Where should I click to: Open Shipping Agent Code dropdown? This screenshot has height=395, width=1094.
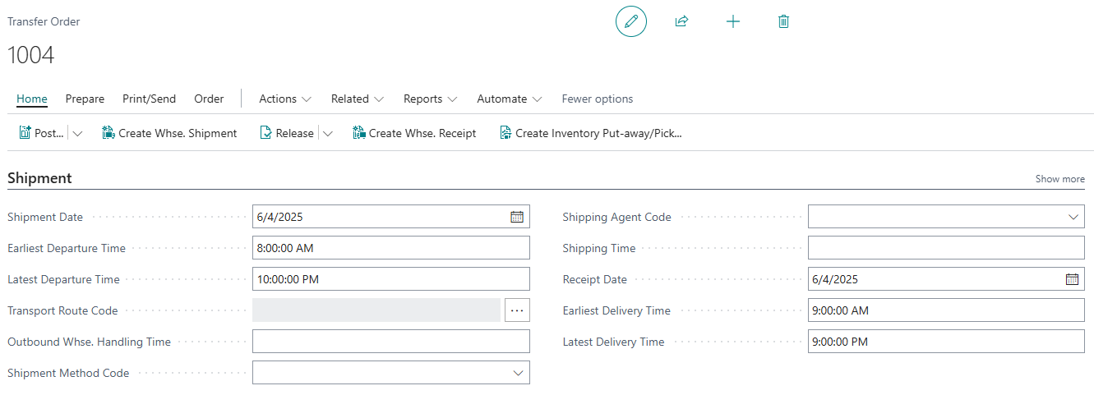1073,217
